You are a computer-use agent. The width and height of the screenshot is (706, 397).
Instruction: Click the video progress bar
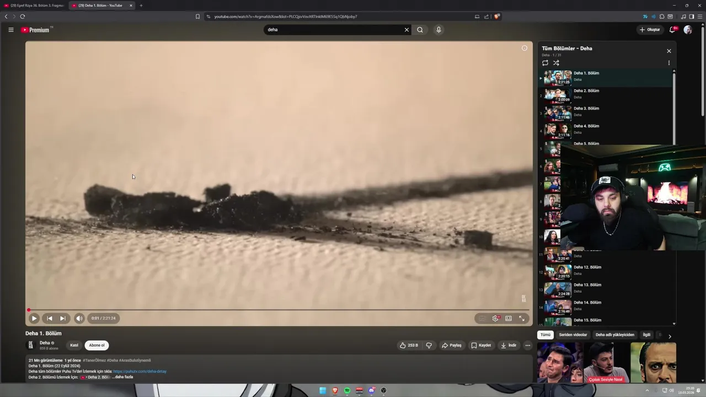279,310
